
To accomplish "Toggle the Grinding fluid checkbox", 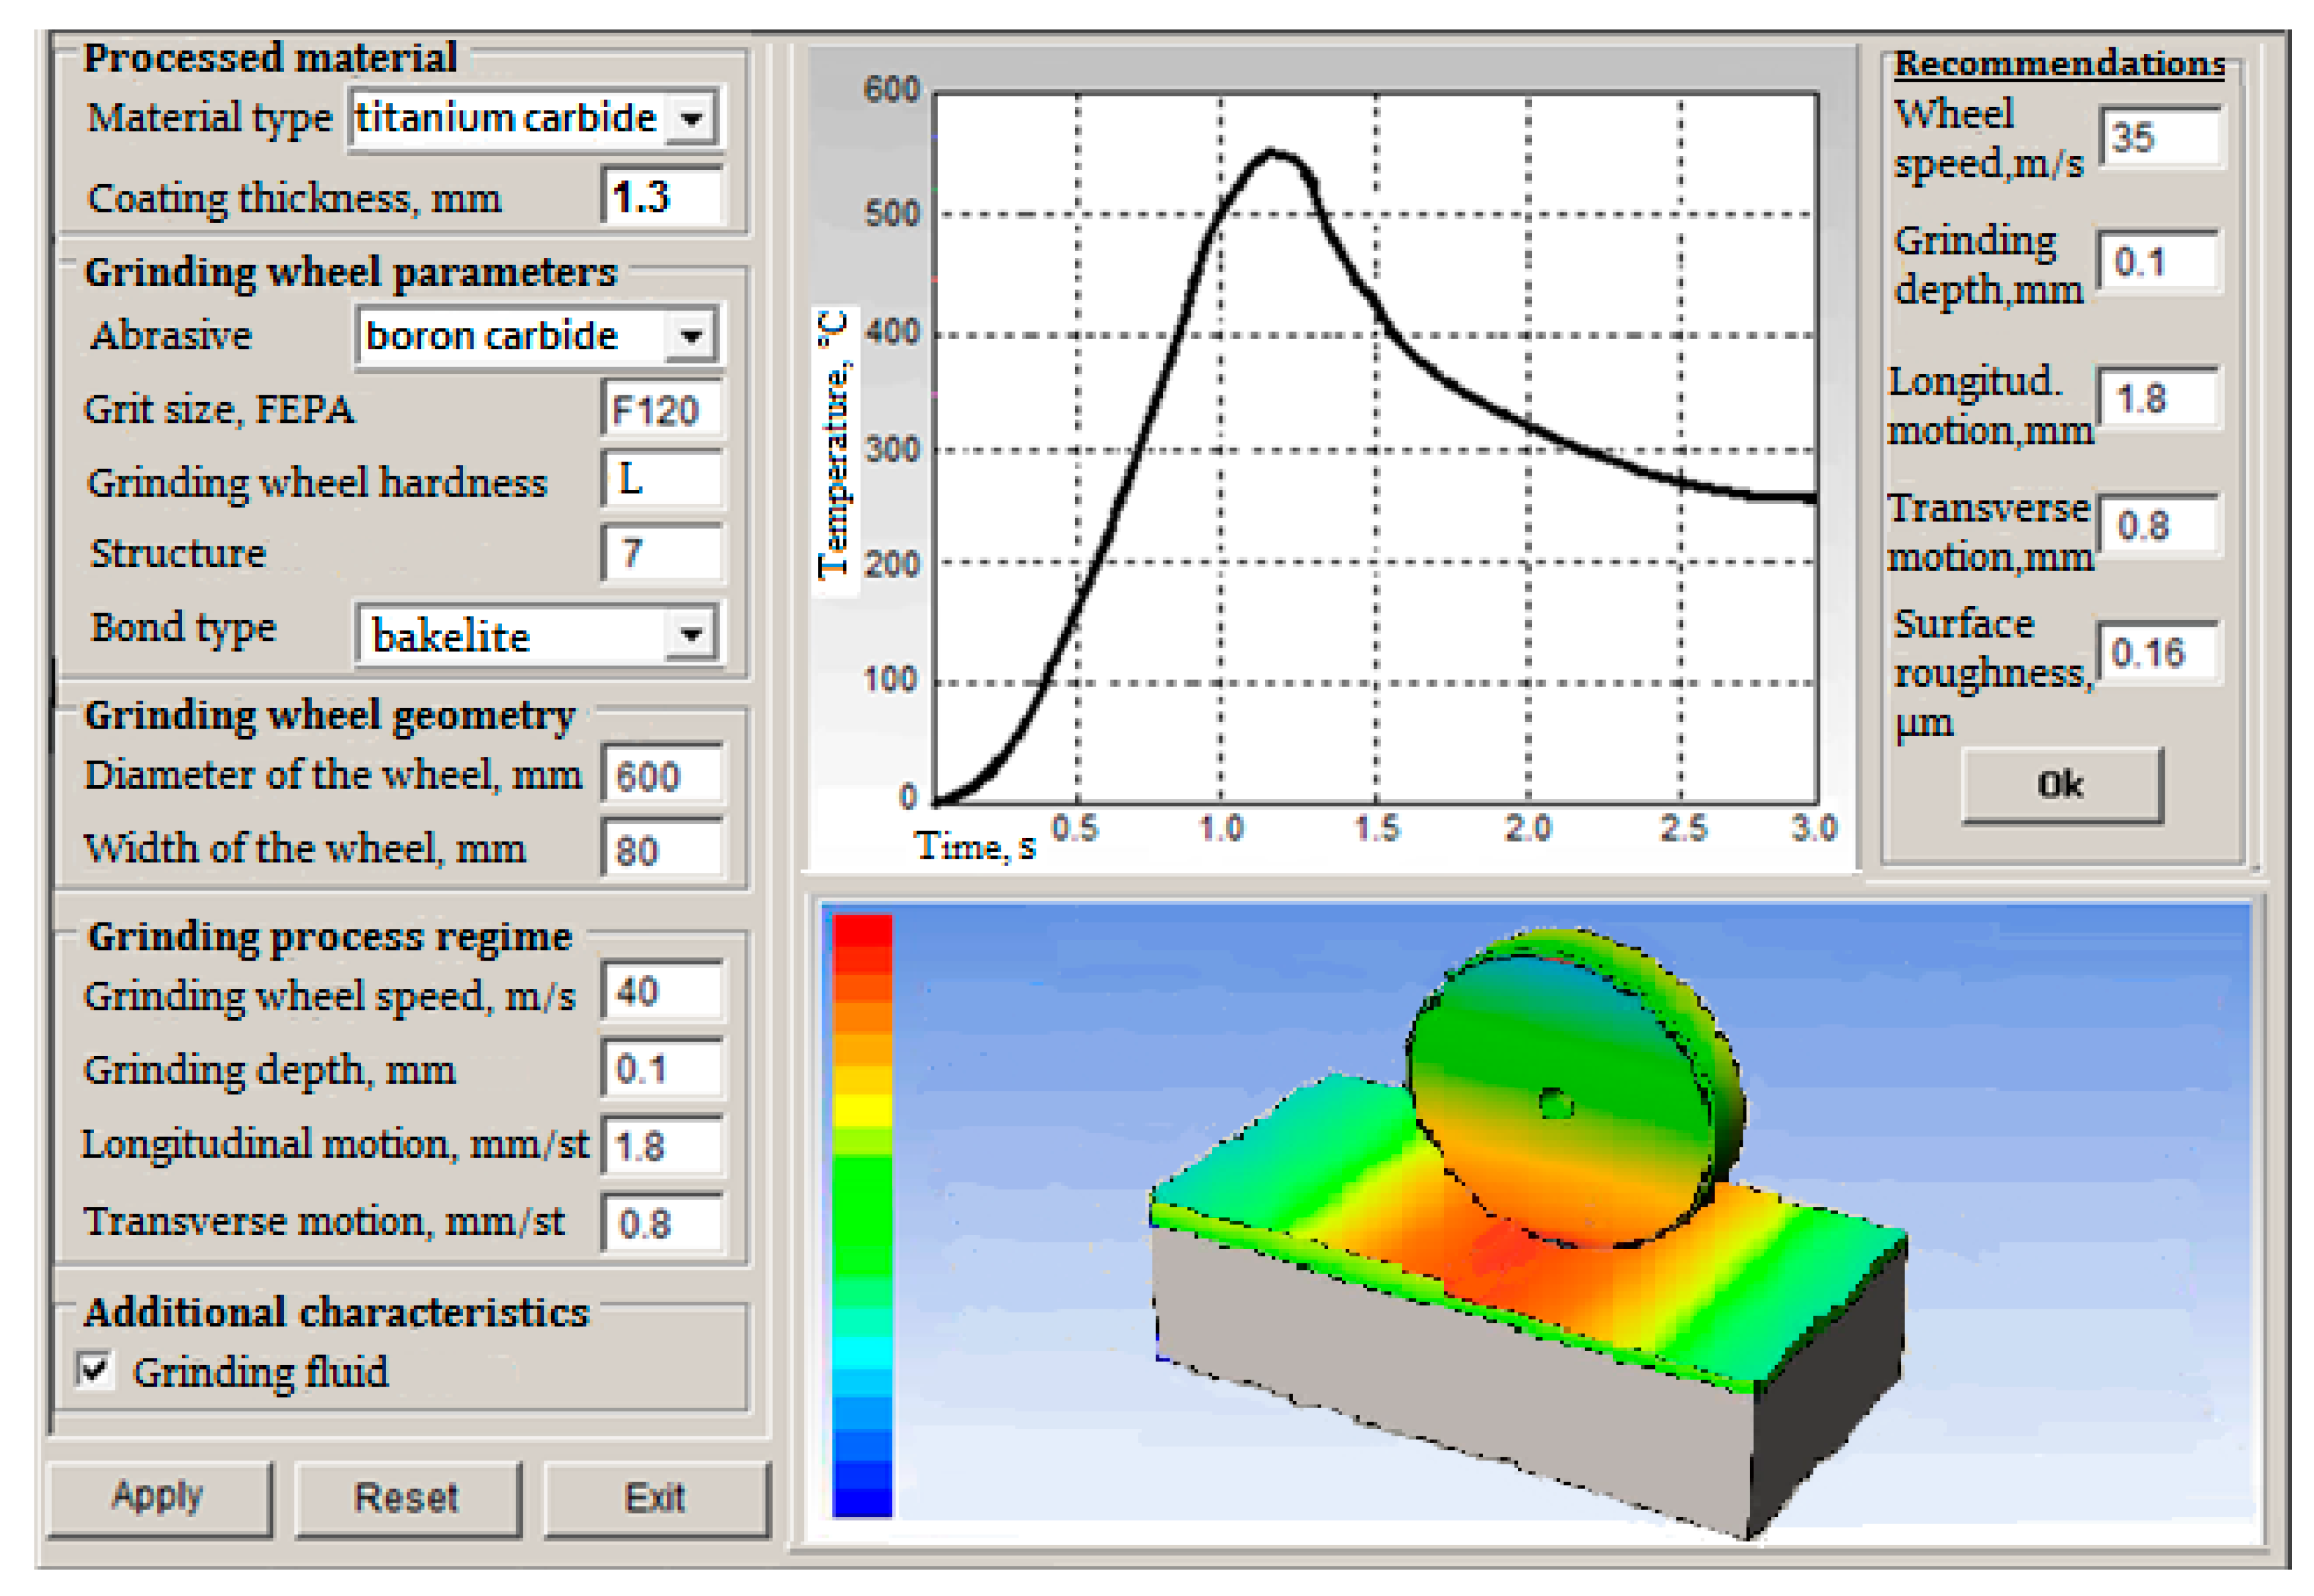I will [95, 1369].
